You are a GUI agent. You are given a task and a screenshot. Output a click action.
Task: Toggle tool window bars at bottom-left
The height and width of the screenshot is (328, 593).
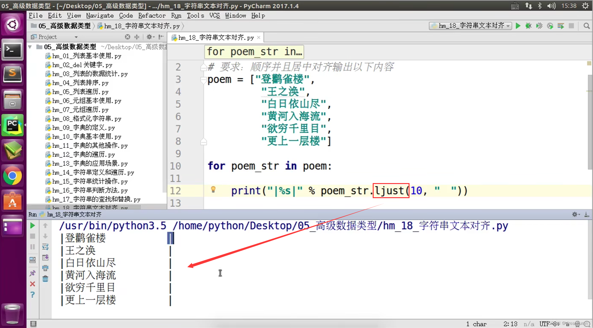33,324
